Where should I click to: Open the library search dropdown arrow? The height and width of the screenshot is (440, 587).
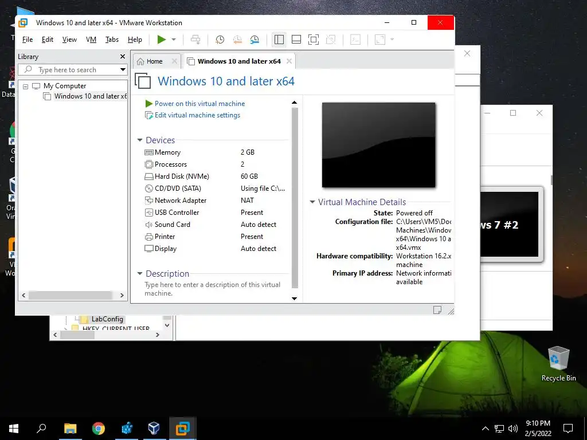click(123, 69)
